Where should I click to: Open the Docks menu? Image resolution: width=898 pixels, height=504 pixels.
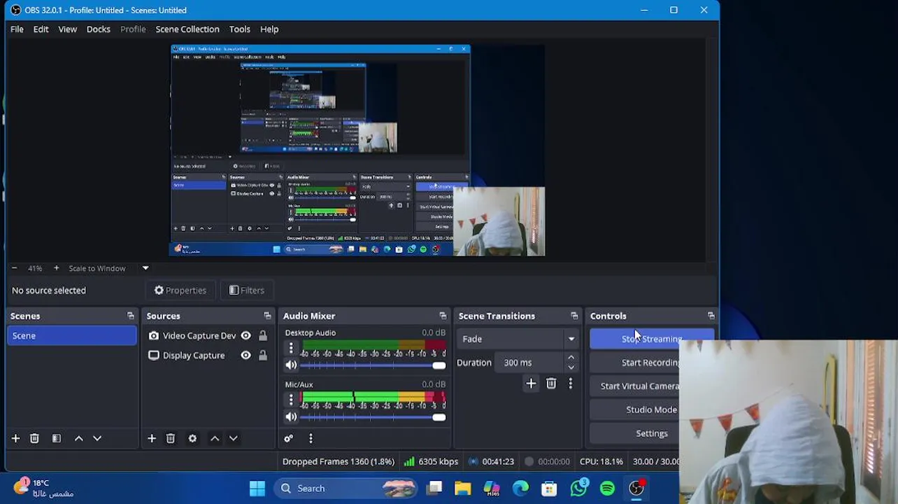coord(98,29)
